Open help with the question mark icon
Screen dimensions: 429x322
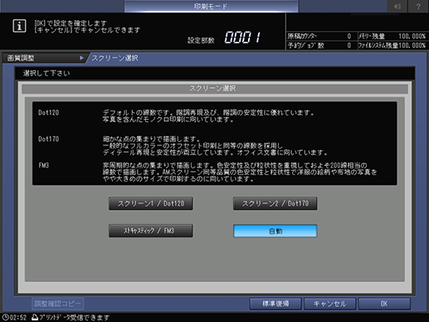click(418, 6)
